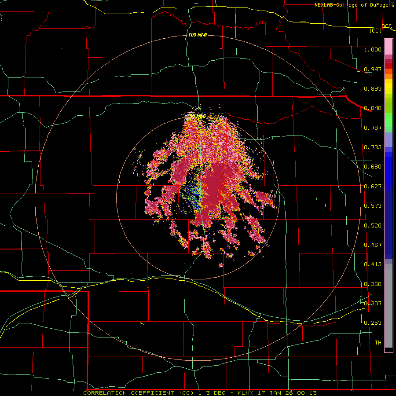
Task: Select the 0.573 legend value
Action: pos(373,205)
